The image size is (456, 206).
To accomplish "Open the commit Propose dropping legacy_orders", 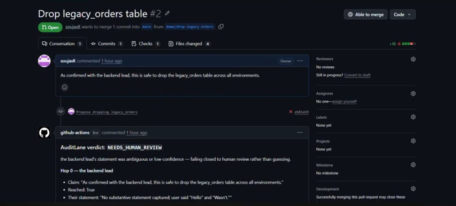I will 107,112.
